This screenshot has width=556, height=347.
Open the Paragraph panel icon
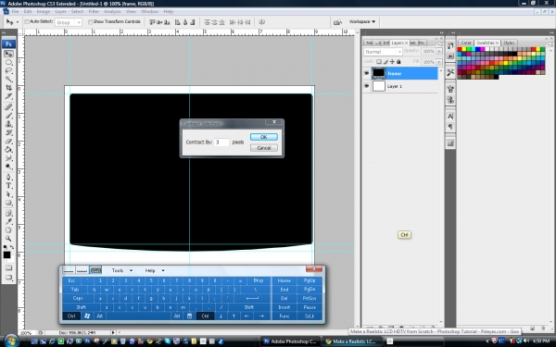tap(450, 127)
